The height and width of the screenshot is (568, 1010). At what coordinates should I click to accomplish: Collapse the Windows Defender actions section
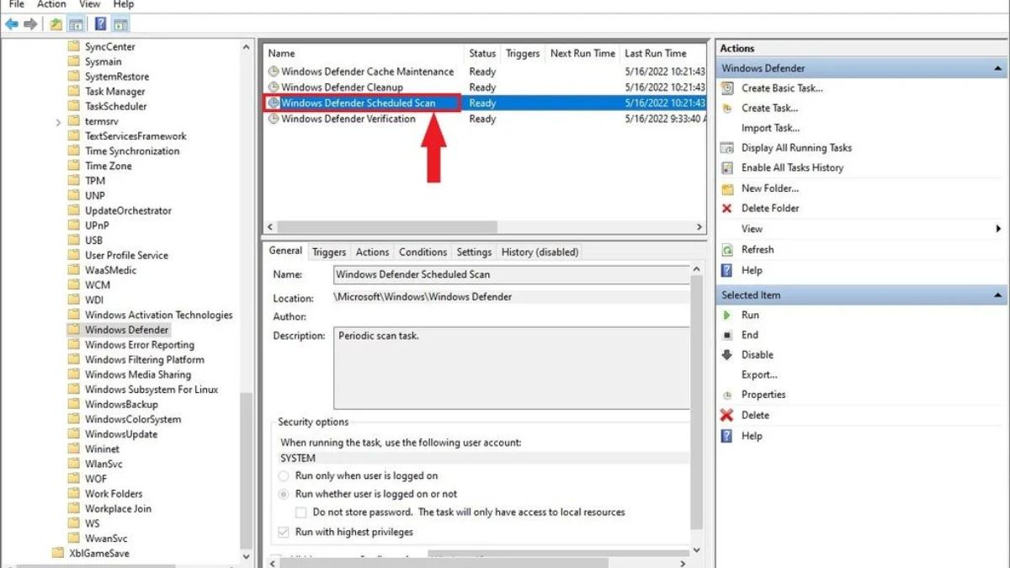pyautogui.click(x=998, y=67)
